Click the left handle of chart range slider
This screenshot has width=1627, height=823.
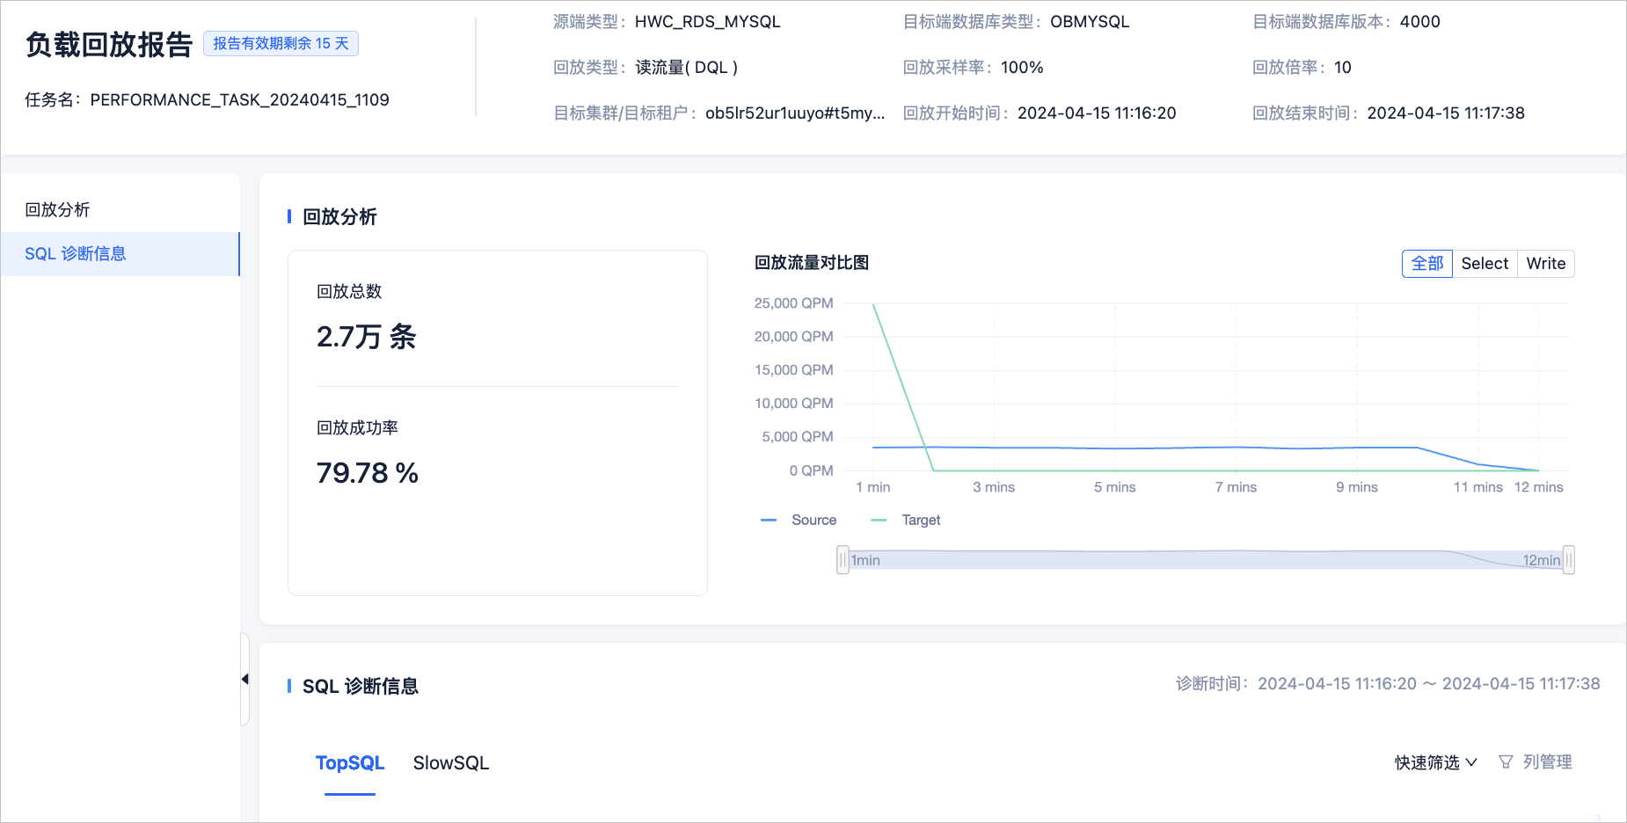click(x=843, y=560)
